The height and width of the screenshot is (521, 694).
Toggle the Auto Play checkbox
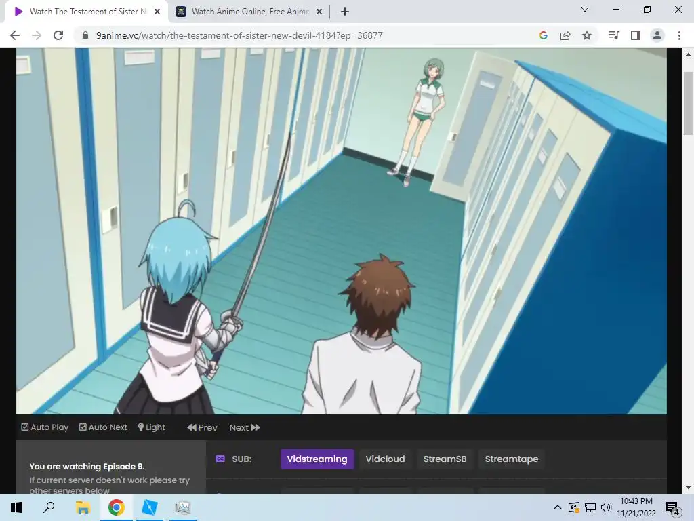[x=45, y=427]
